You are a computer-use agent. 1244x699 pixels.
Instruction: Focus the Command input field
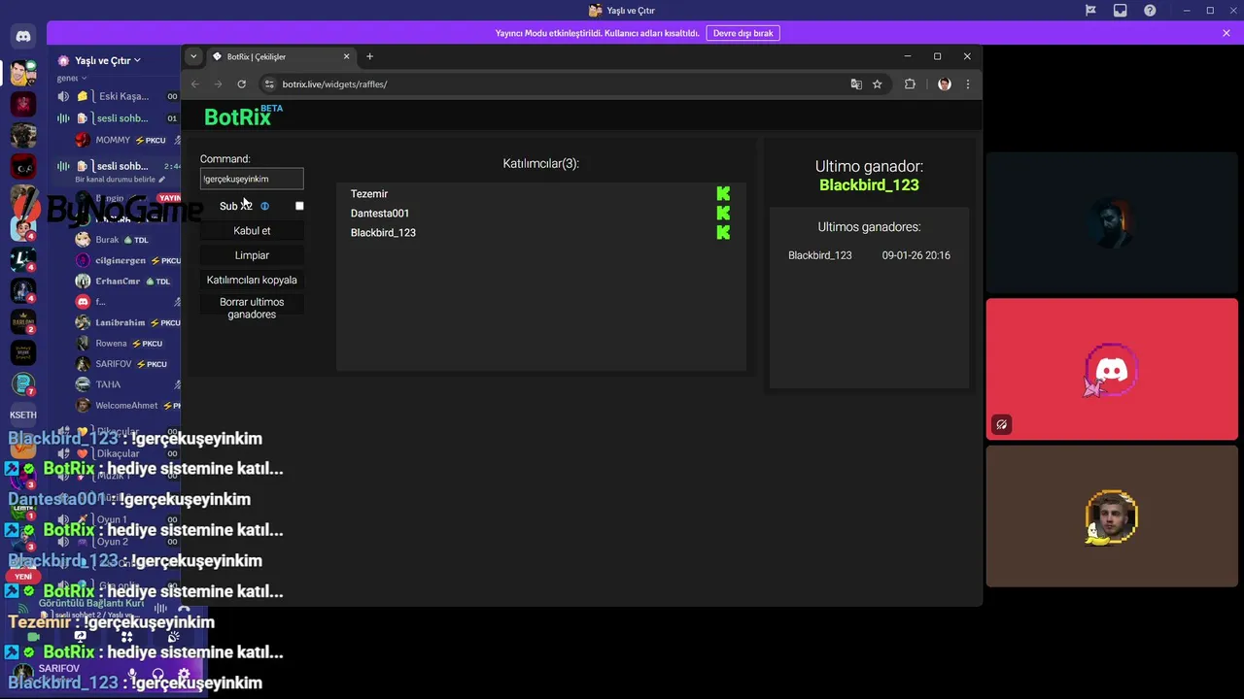click(252, 179)
